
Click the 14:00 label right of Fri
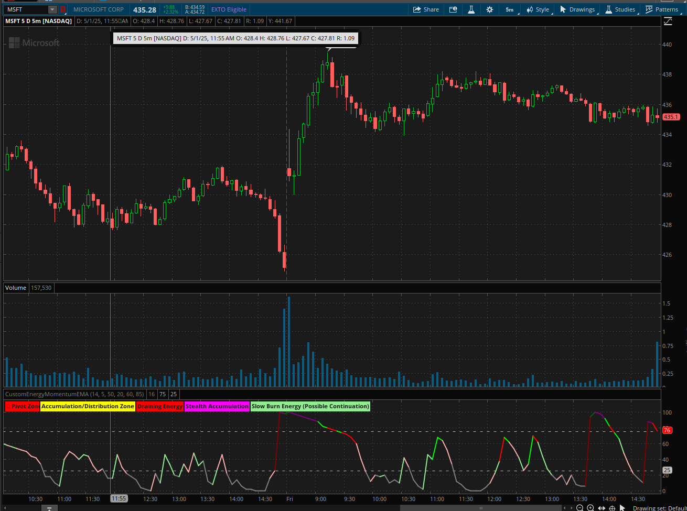pyautogui.click(x=609, y=499)
